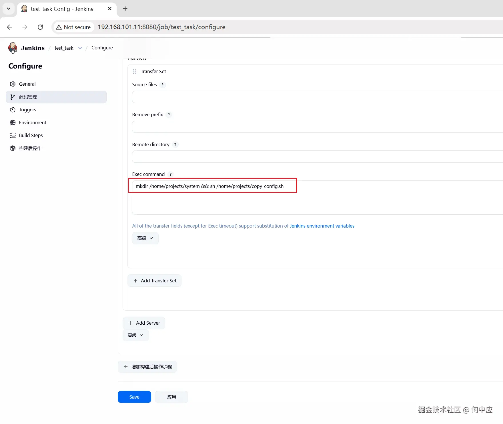
Task: Open the test_task breadcrumb link
Action: (64, 48)
